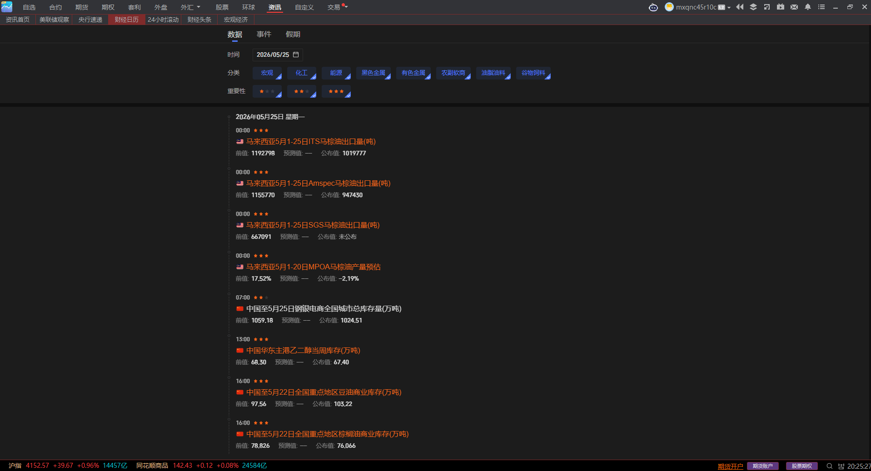
Task: Click Malaysia flag on ITS palm oil row
Action: pyautogui.click(x=240, y=142)
